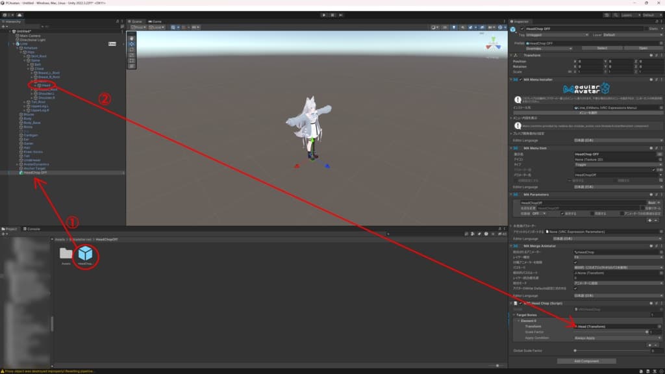The image size is (665, 374).
Task: Switch to the Game tab
Action: (x=155, y=21)
